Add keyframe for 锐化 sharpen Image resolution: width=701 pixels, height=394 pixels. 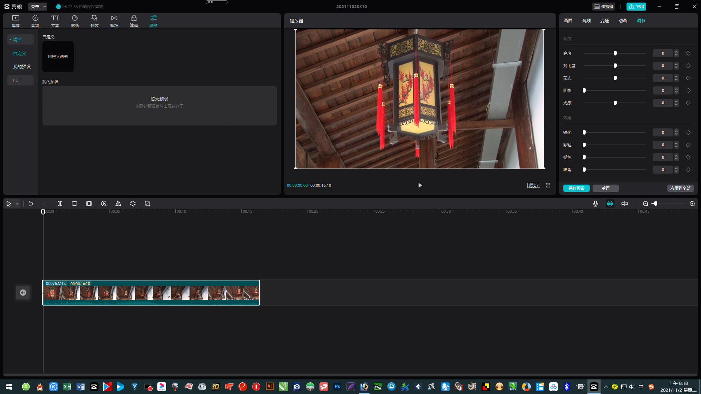click(688, 132)
